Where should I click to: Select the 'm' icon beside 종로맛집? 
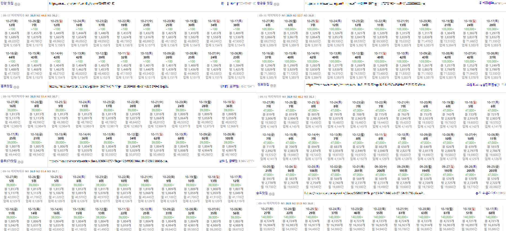pos(15,87)
